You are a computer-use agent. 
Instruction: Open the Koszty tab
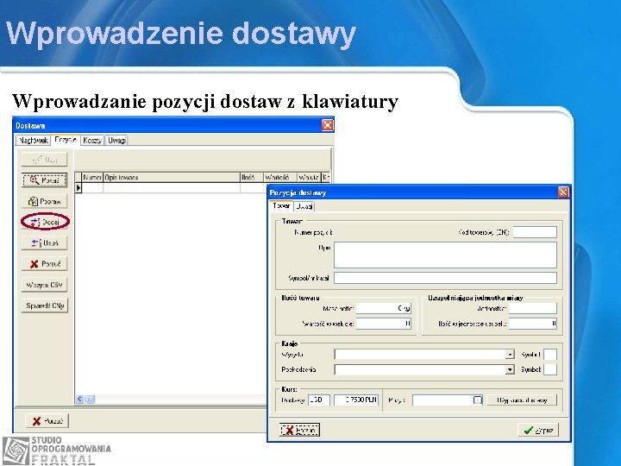pos(92,141)
